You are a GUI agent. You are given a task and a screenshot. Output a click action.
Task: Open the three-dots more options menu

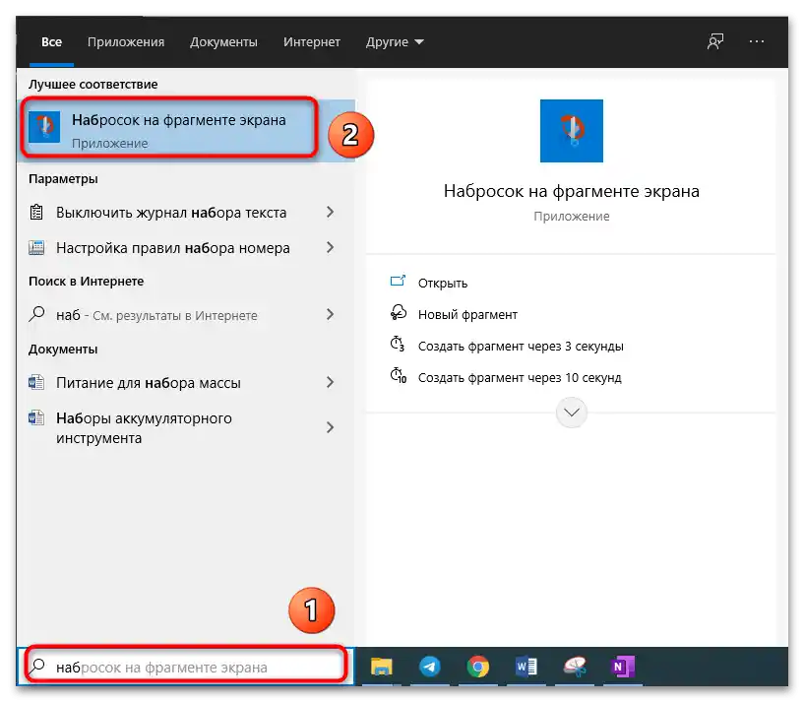click(757, 41)
